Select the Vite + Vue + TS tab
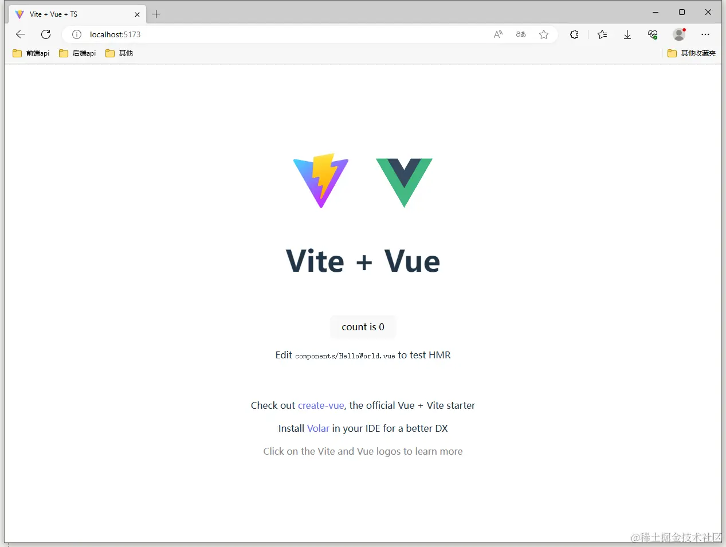Image resolution: width=726 pixels, height=547 pixels. (77, 14)
